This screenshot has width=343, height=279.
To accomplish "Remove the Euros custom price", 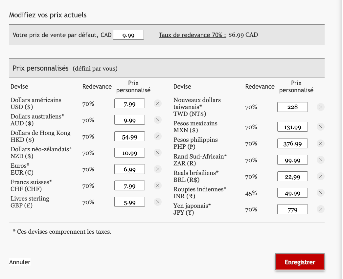I will point(157,169).
